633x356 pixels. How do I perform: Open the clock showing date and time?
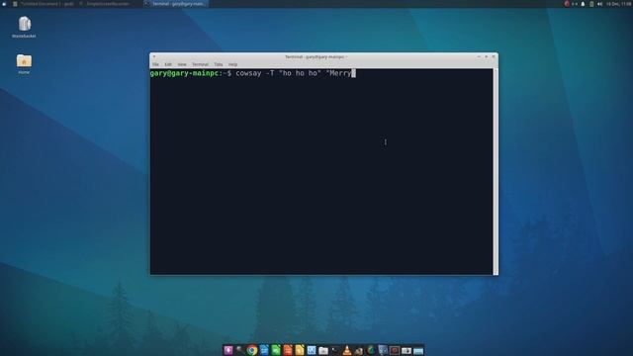pos(618,4)
